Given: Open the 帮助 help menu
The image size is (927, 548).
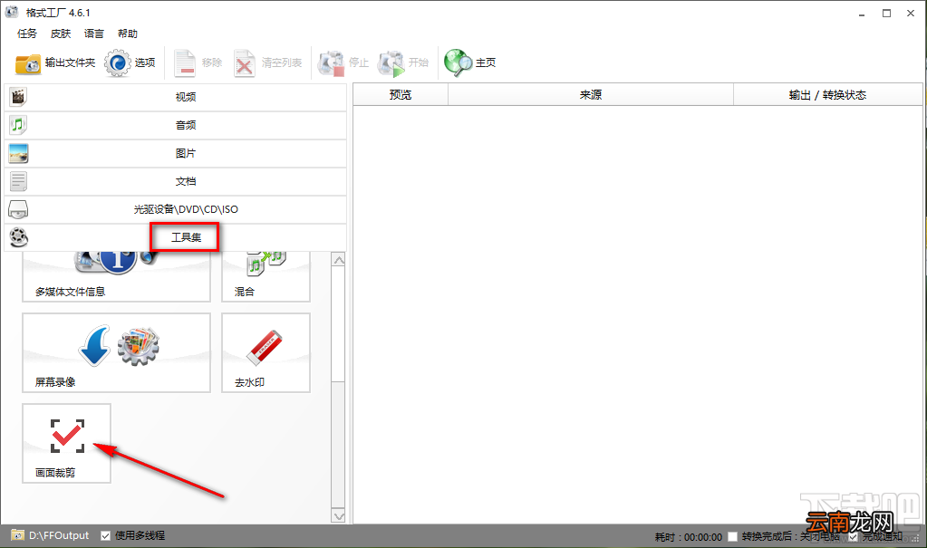Looking at the screenshot, I should (x=128, y=34).
